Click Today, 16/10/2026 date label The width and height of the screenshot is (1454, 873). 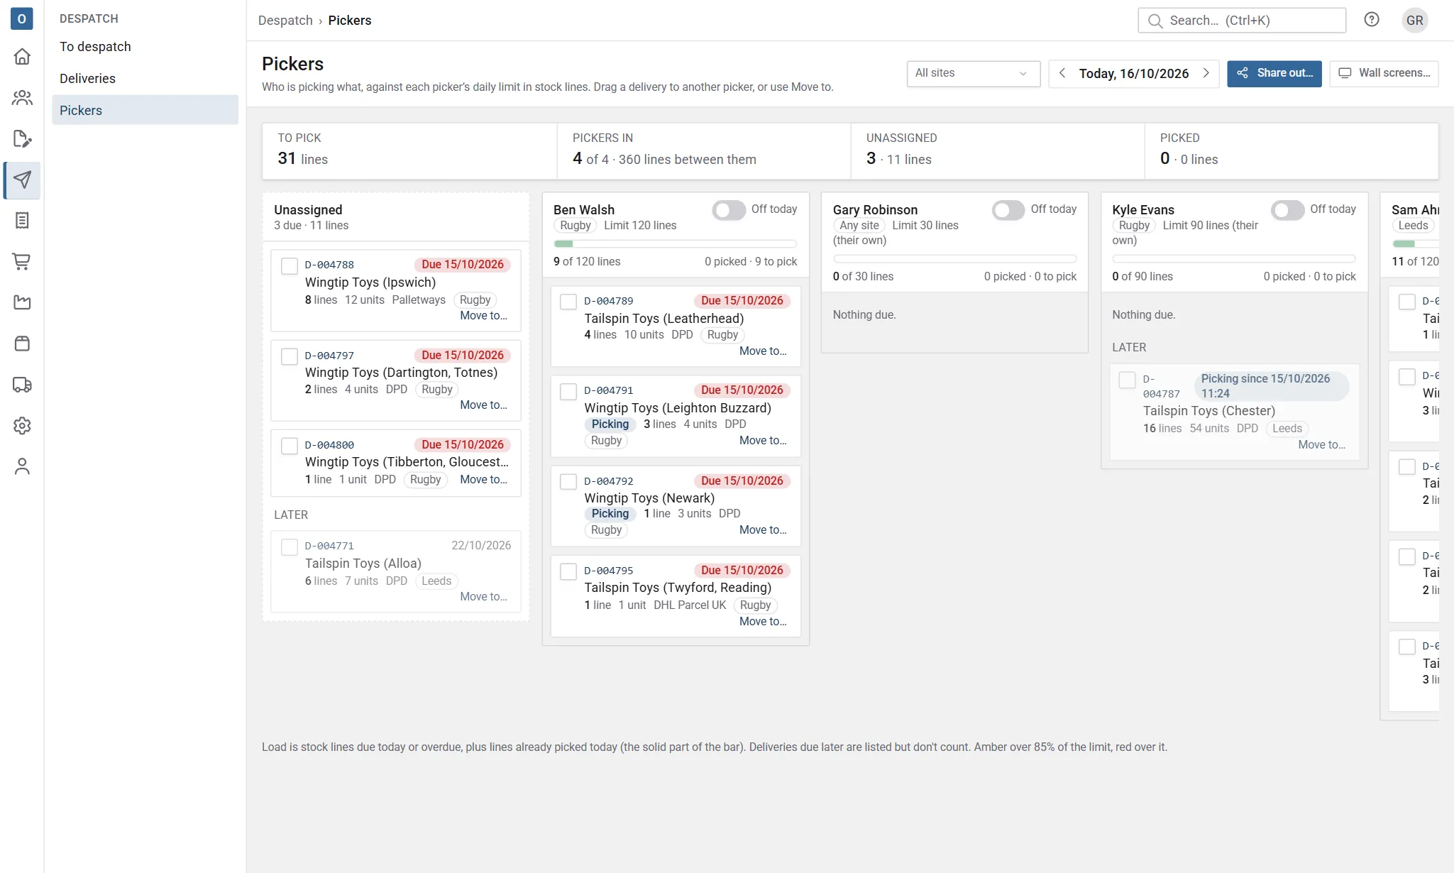(x=1133, y=74)
